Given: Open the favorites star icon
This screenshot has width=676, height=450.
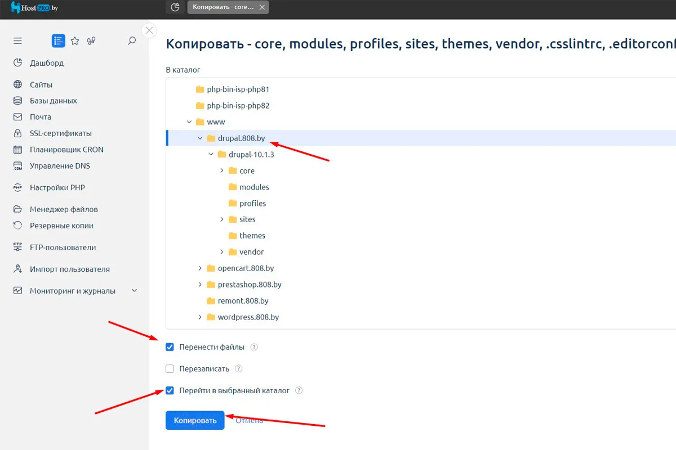Looking at the screenshot, I should pyautogui.click(x=75, y=40).
